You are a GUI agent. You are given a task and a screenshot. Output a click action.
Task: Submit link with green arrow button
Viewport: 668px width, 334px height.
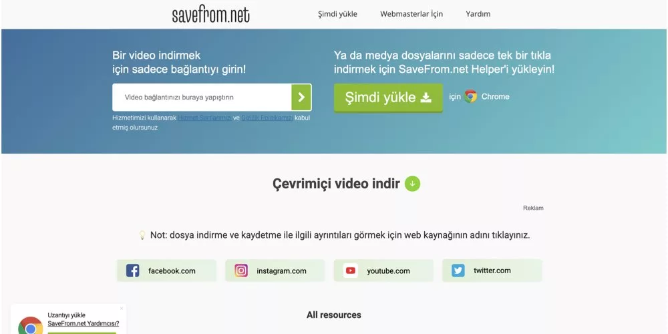pyautogui.click(x=302, y=97)
